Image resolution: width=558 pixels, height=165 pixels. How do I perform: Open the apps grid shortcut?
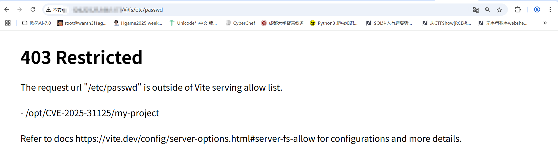[x=8, y=23]
